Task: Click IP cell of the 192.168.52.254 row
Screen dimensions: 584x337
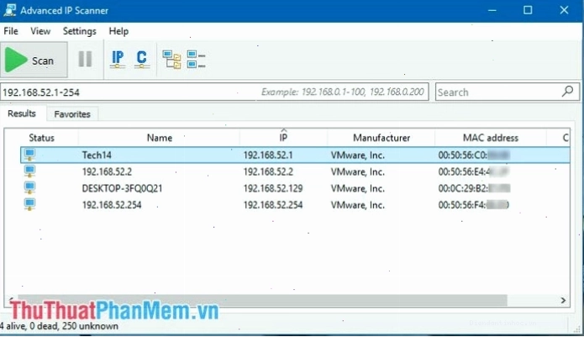Action: point(273,205)
